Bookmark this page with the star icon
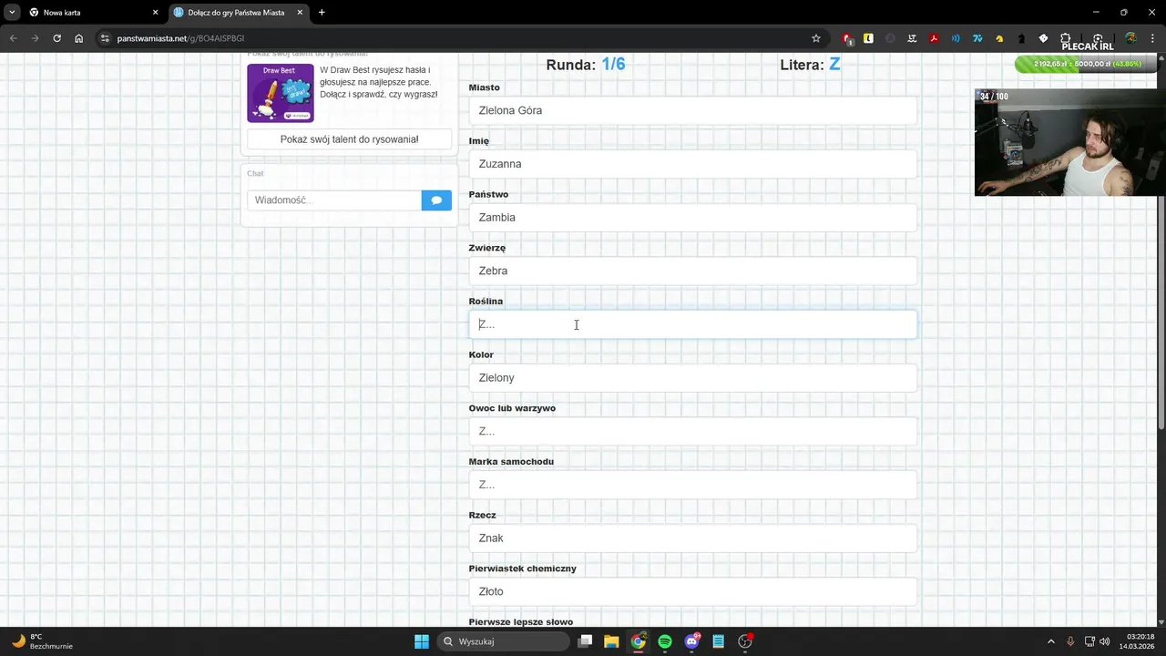This screenshot has width=1166, height=656. 816,38
